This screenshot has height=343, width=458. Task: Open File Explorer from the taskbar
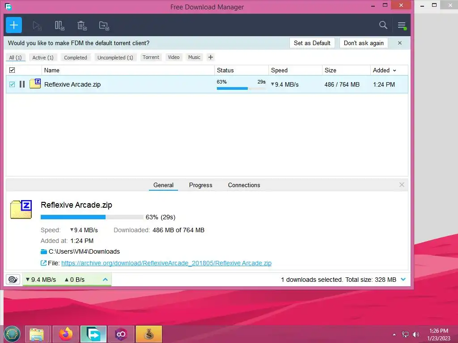click(37, 334)
